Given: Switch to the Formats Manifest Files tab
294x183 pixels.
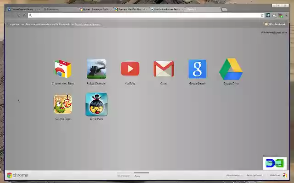Looking at the screenshot, I should click(130, 9).
